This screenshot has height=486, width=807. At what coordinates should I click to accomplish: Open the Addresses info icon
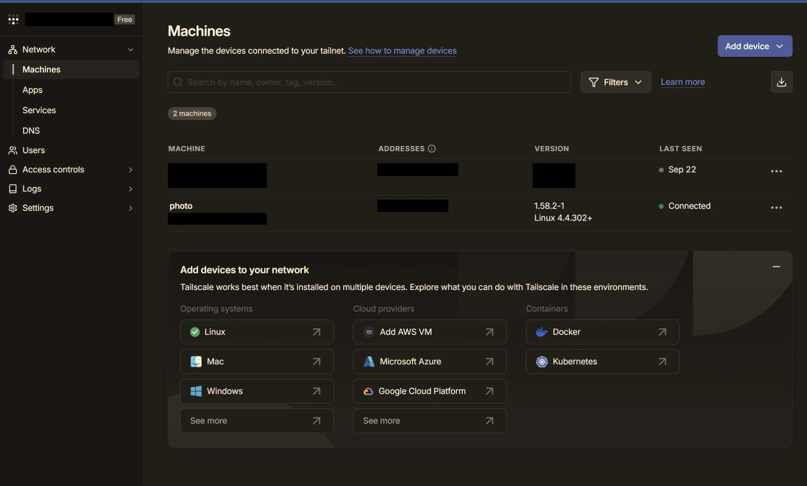pyautogui.click(x=432, y=149)
